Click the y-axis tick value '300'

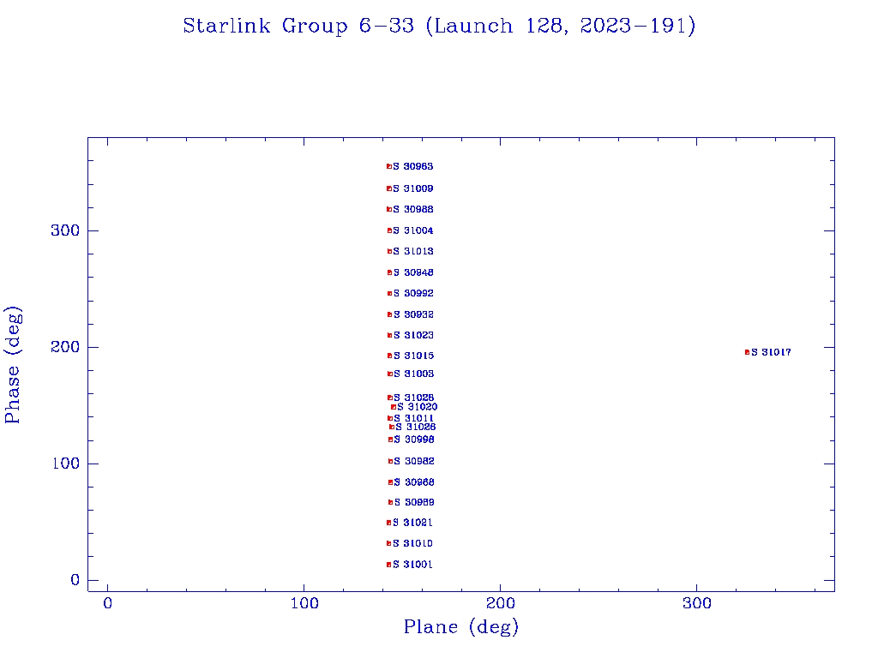pos(65,230)
